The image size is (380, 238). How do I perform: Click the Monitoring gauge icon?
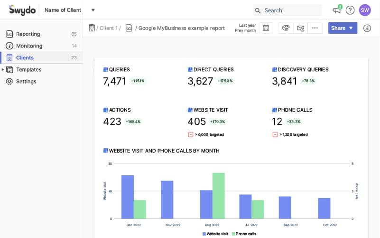point(9,46)
